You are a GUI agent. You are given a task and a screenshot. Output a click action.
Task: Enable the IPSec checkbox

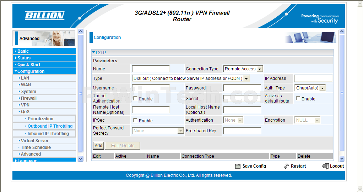point(135,120)
